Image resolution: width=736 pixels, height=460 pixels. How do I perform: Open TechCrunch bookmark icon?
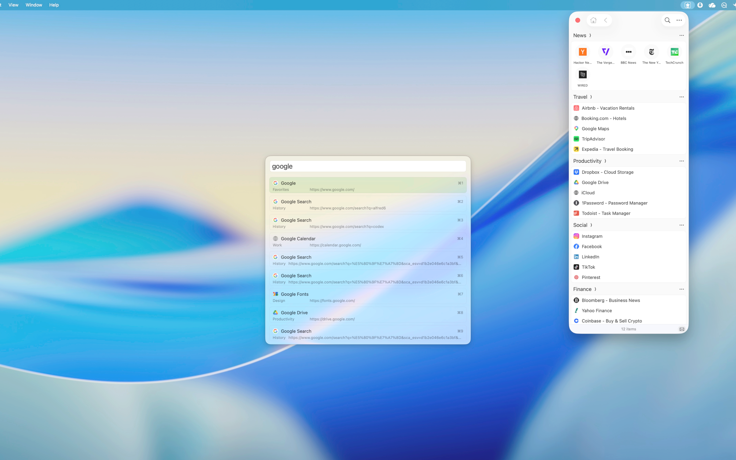tap(674, 52)
